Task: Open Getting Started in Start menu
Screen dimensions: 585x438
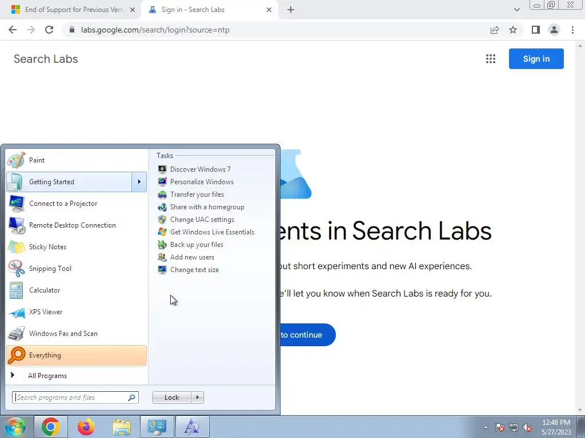Action: [x=69, y=182]
